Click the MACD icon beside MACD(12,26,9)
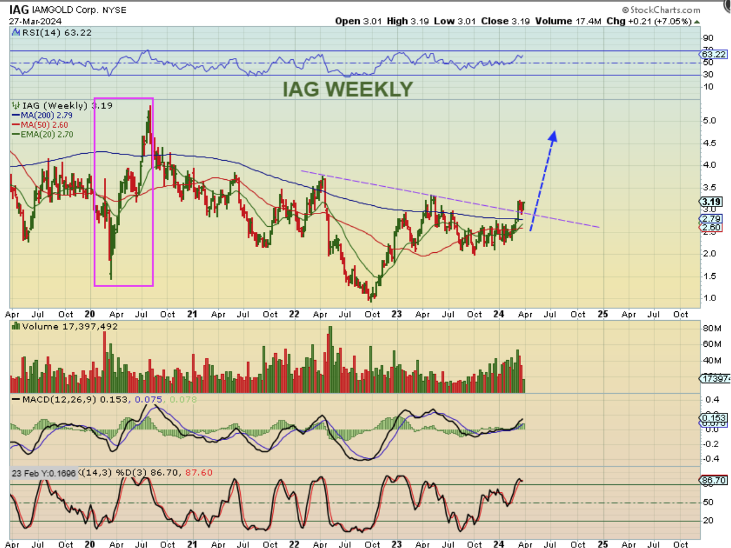This screenshot has width=731, height=548. pyautogui.click(x=16, y=400)
